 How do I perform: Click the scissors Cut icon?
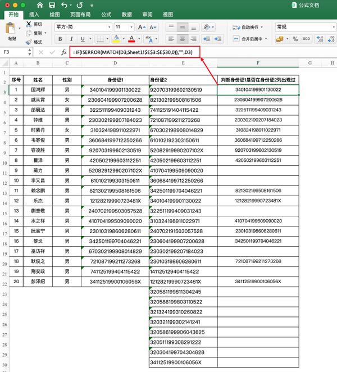pos(29,25)
